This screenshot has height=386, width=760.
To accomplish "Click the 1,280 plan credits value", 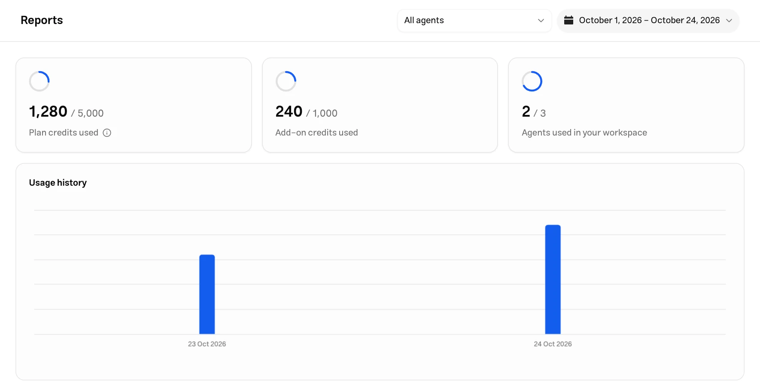I will [48, 112].
